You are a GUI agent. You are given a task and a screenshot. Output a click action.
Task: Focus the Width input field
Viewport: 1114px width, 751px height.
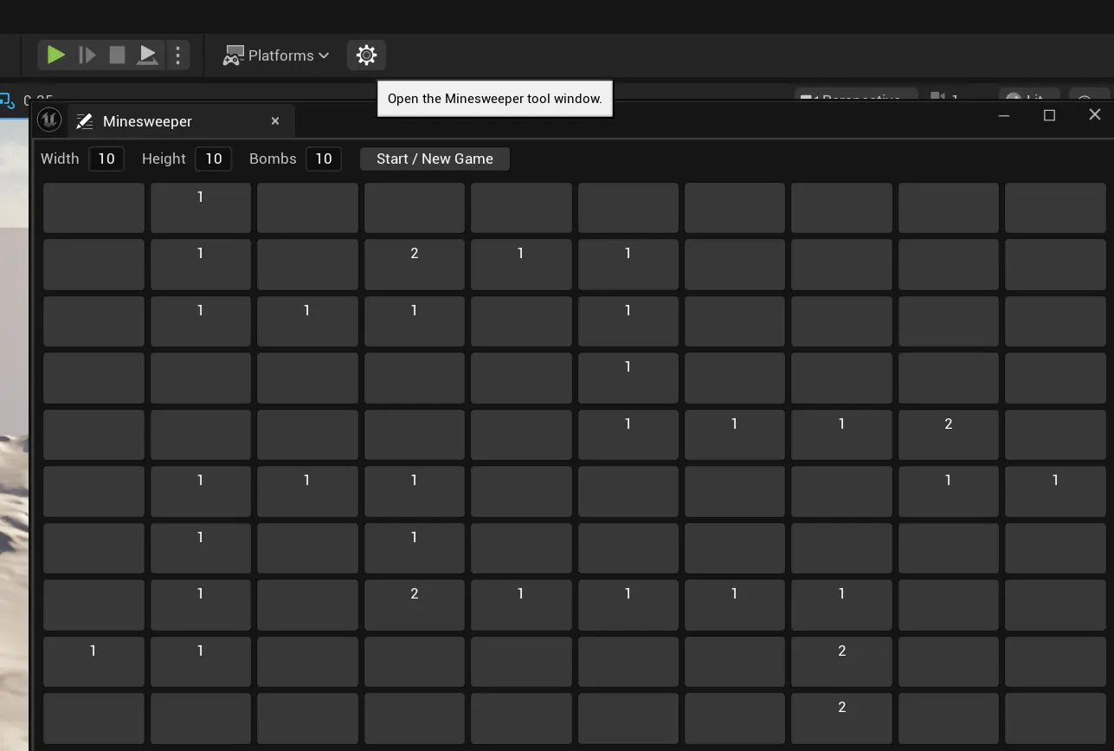tap(106, 159)
